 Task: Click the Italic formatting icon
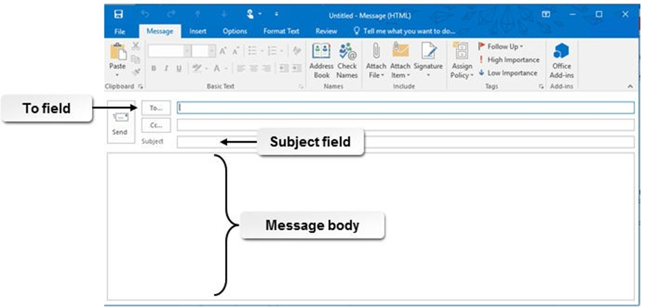click(x=166, y=68)
